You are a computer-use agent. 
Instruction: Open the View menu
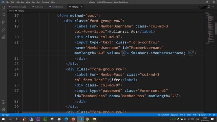pos(28,2)
